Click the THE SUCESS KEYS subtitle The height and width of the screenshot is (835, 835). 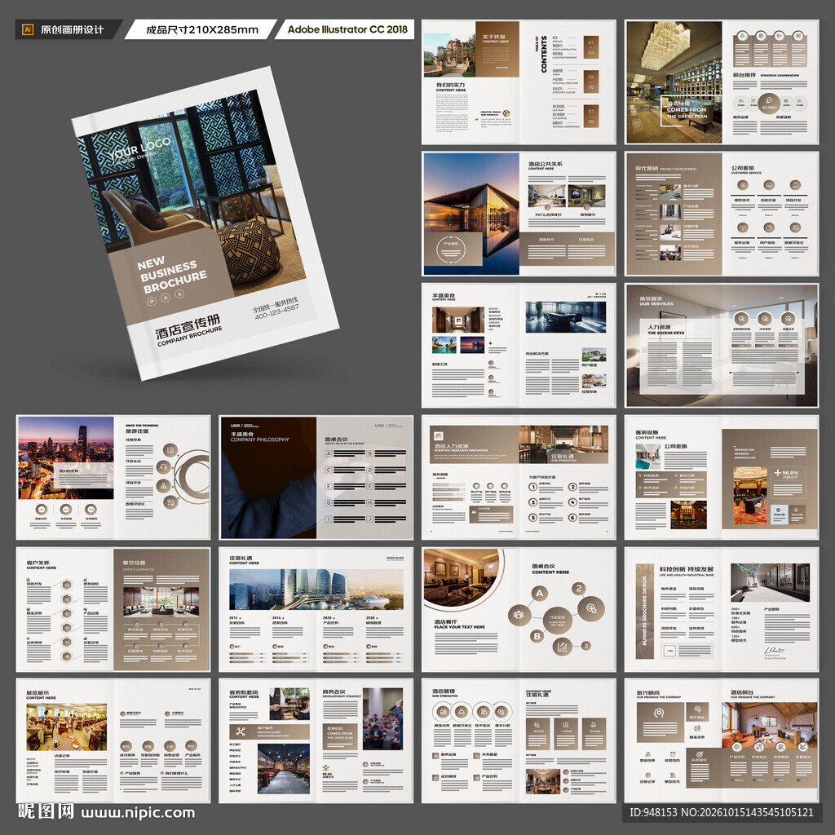click(665, 333)
